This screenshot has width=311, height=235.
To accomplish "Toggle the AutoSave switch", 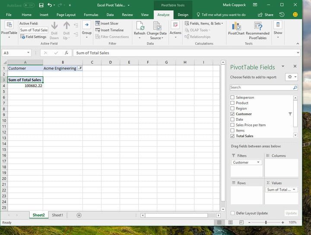I will [29, 5].
